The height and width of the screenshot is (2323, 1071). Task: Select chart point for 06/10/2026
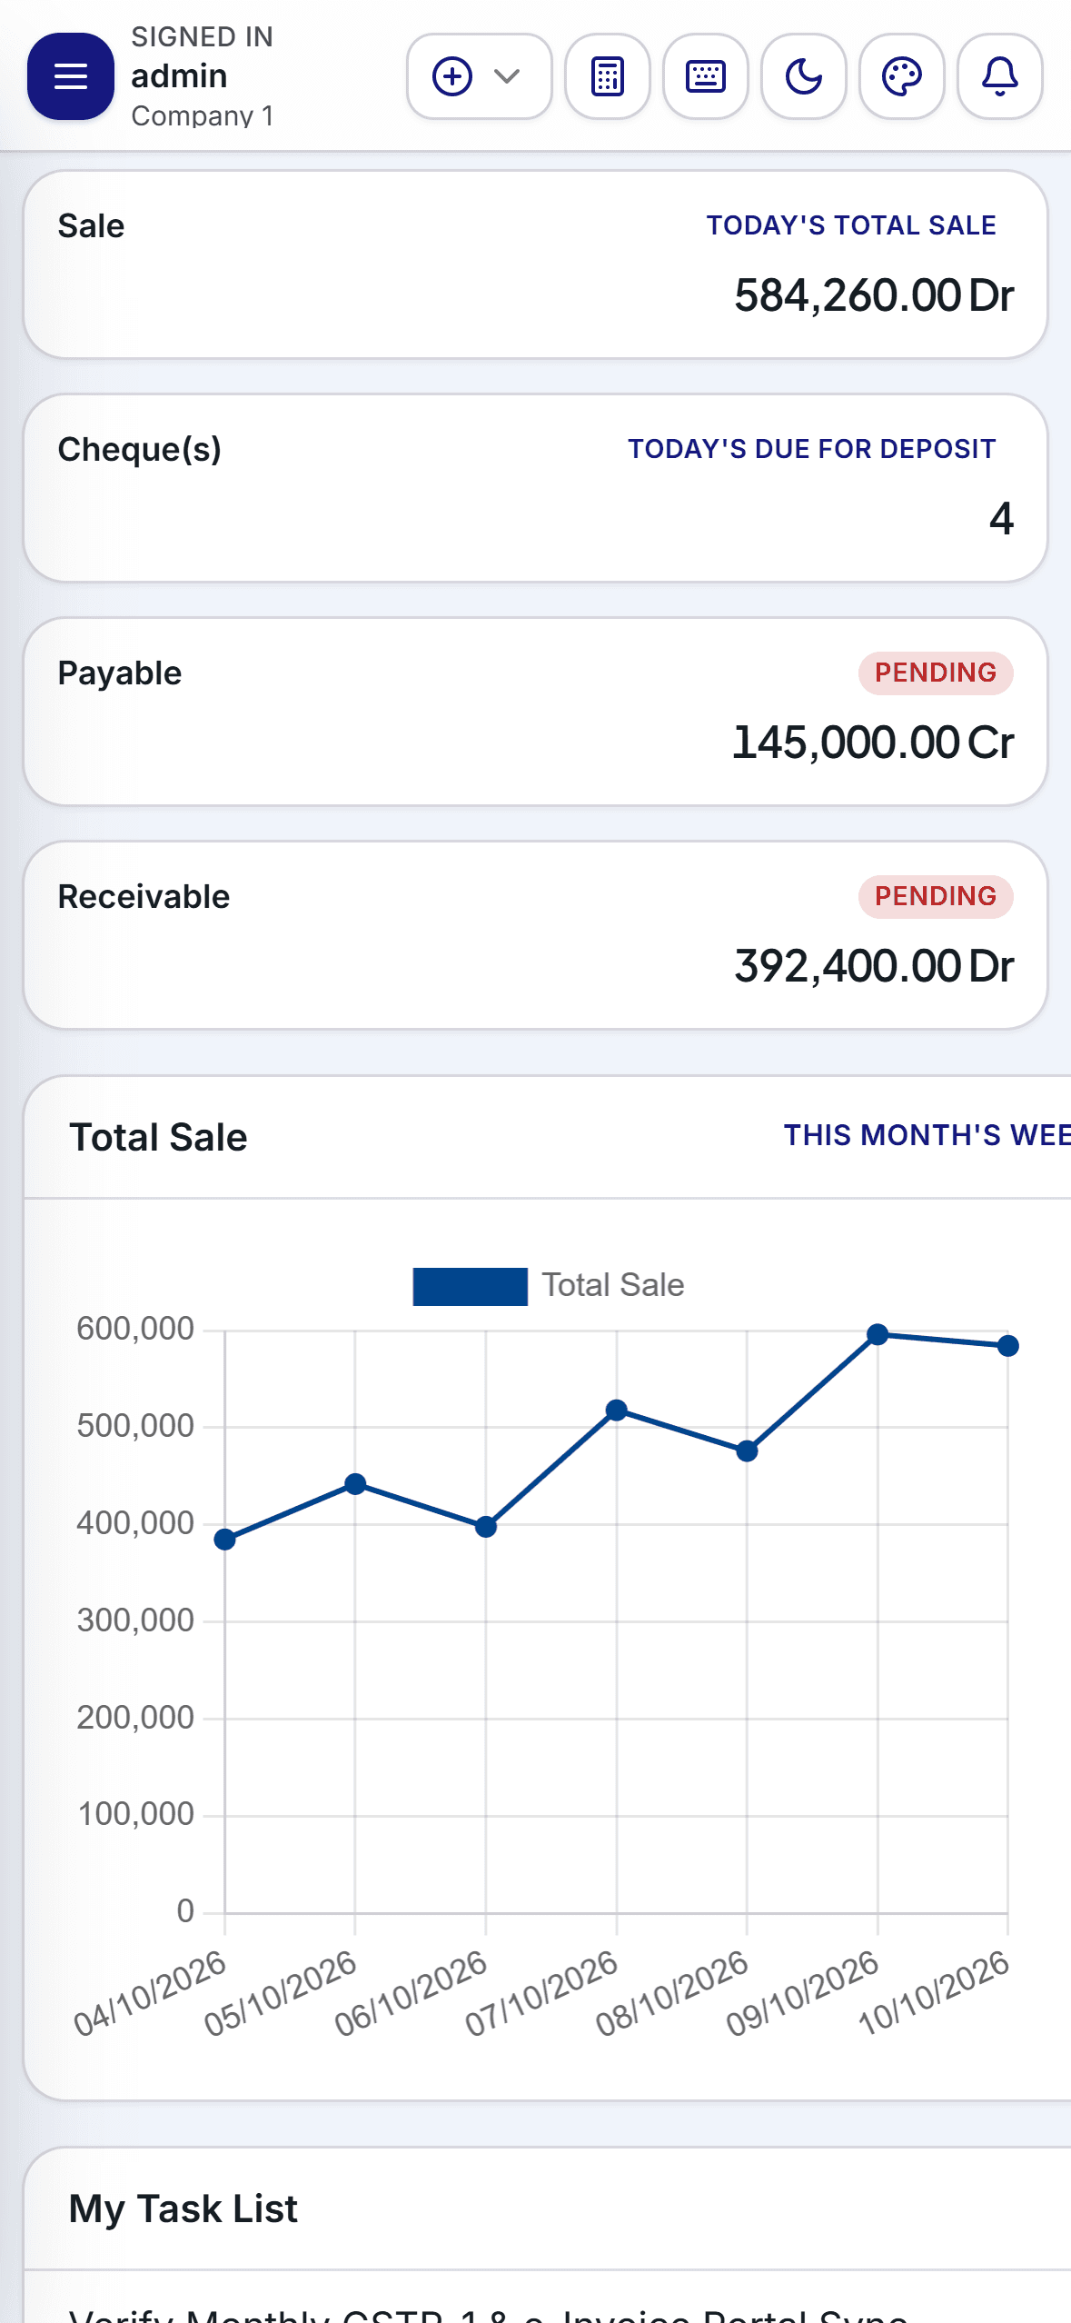486,1527
